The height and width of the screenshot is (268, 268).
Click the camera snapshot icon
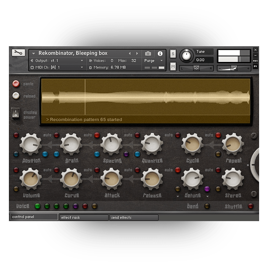pyautogui.click(x=148, y=54)
